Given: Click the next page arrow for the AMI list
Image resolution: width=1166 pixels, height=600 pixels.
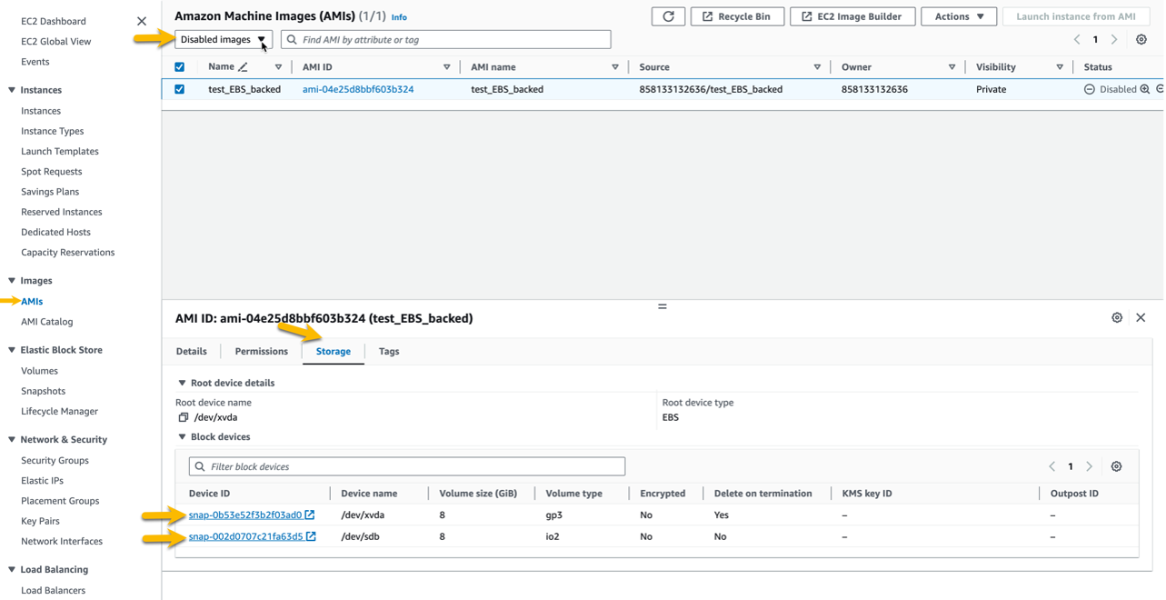Looking at the screenshot, I should (x=1114, y=40).
